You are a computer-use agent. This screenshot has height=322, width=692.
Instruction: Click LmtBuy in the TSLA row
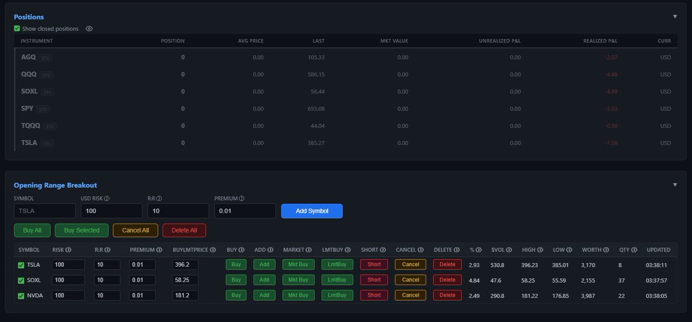[x=337, y=264]
